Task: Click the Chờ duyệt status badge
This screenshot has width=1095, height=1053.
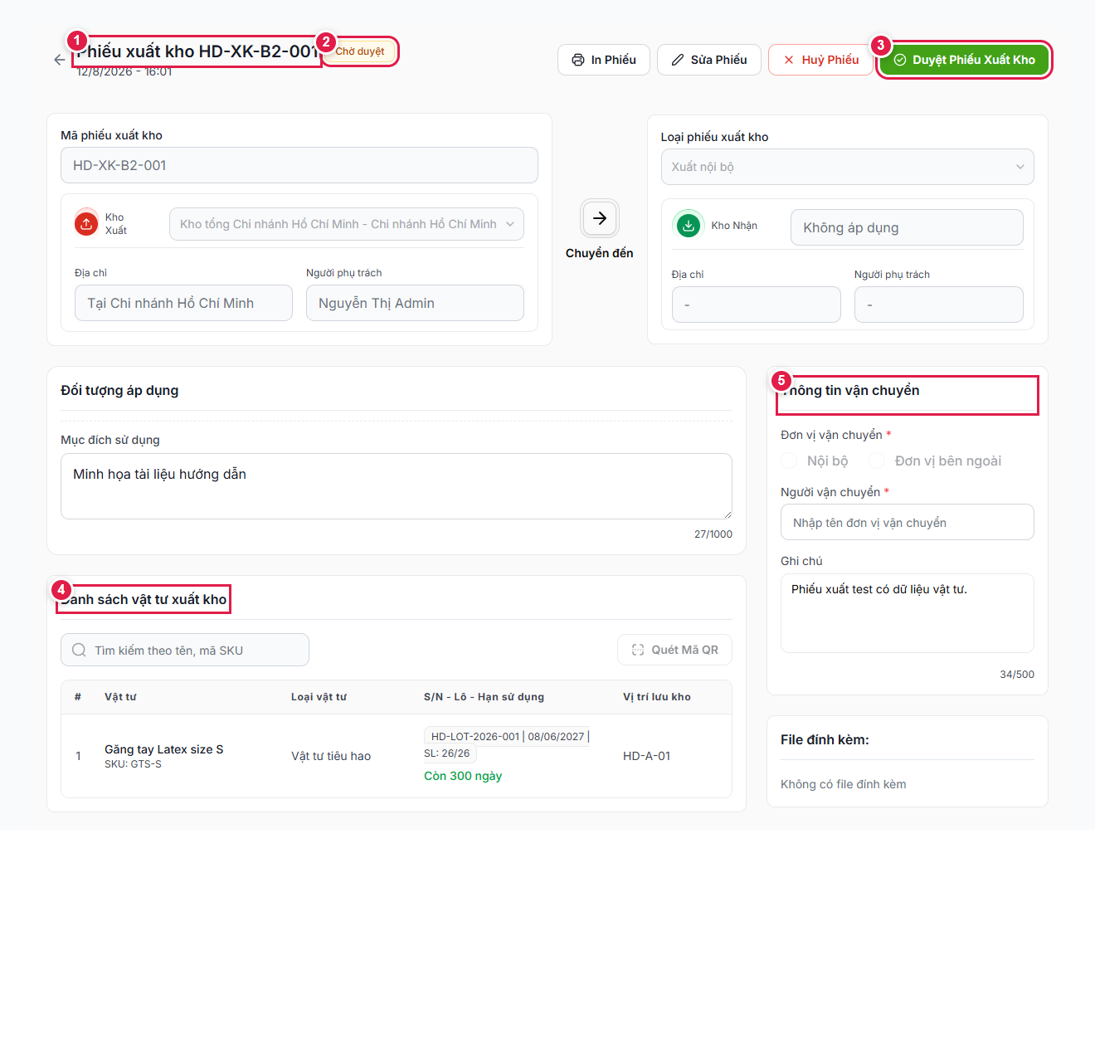Action: tap(360, 51)
